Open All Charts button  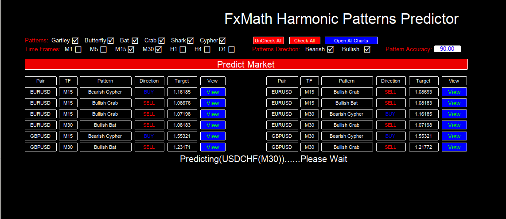tap(351, 41)
